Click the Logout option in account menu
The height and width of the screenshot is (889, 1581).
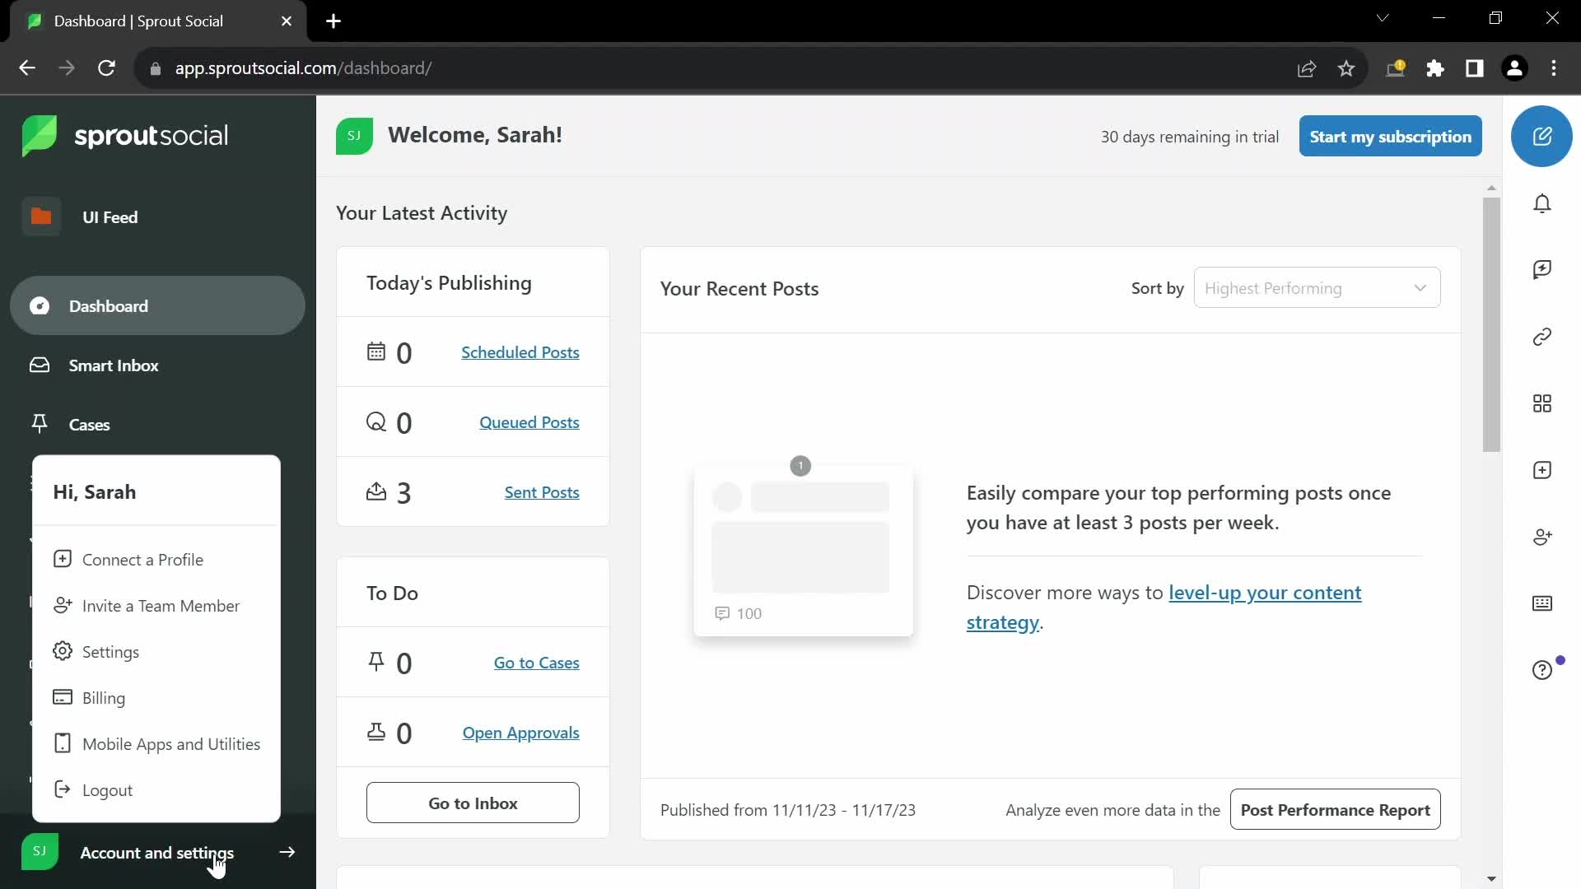(x=108, y=789)
